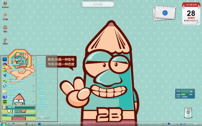Select the highlighted uninstall theme entry

coord(19,107)
